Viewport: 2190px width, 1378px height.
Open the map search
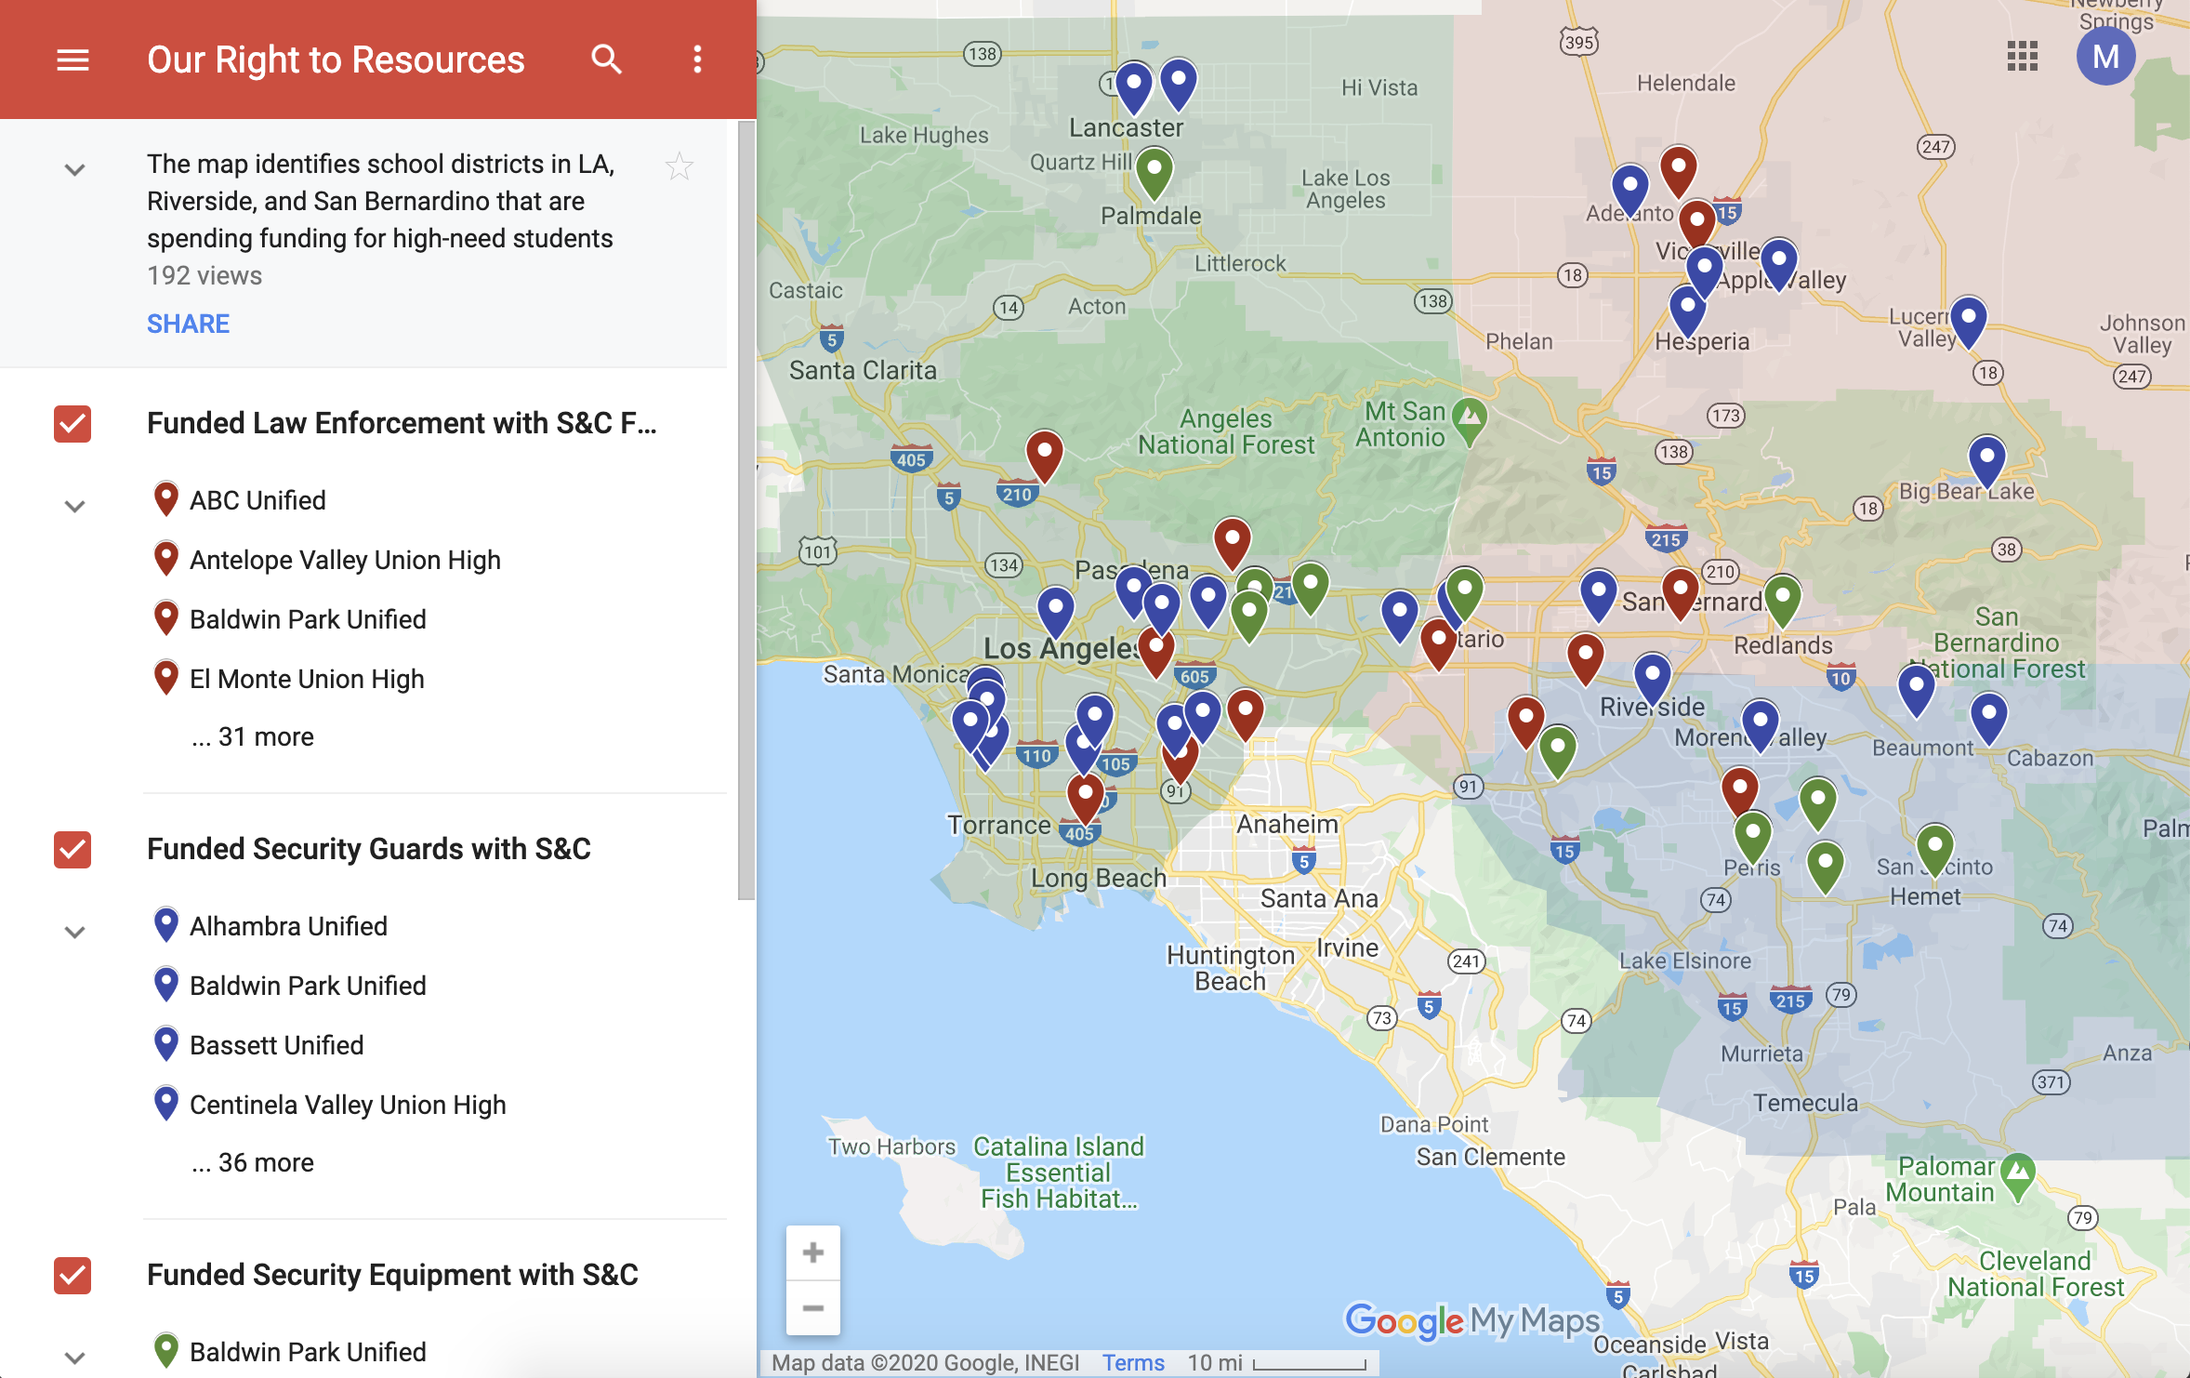[606, 59]
